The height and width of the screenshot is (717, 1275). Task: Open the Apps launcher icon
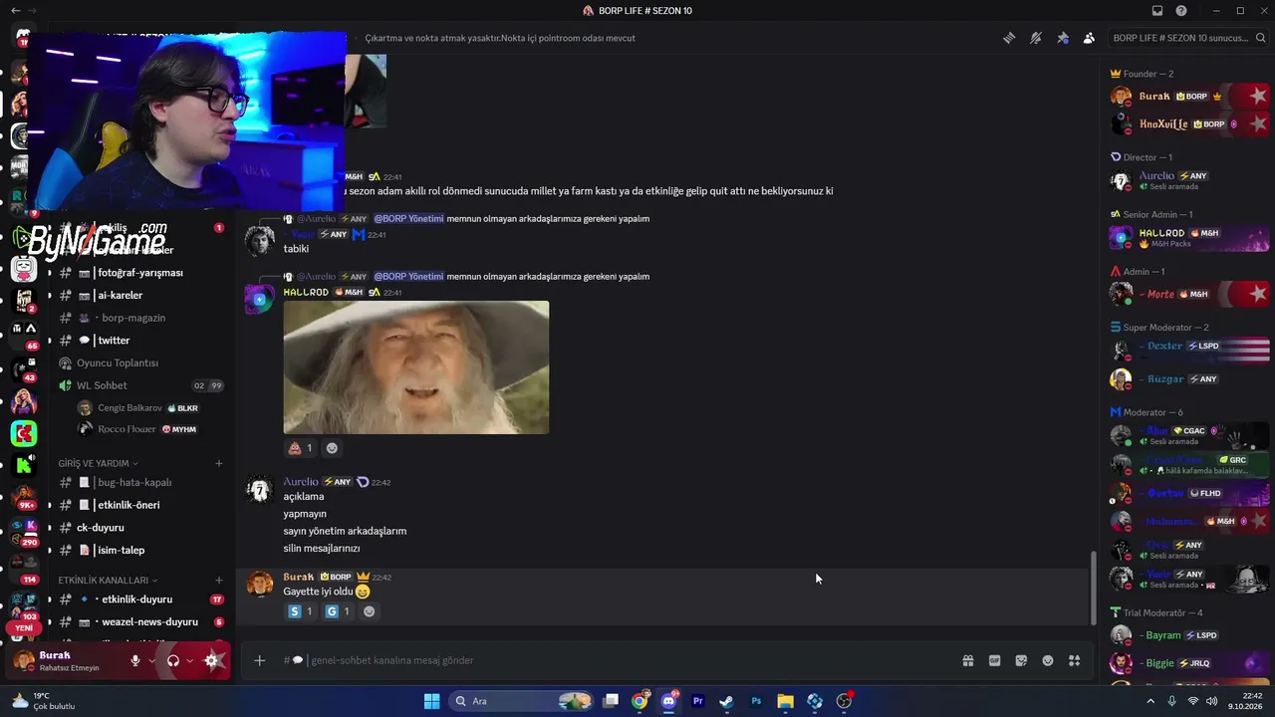point(1075,660)
